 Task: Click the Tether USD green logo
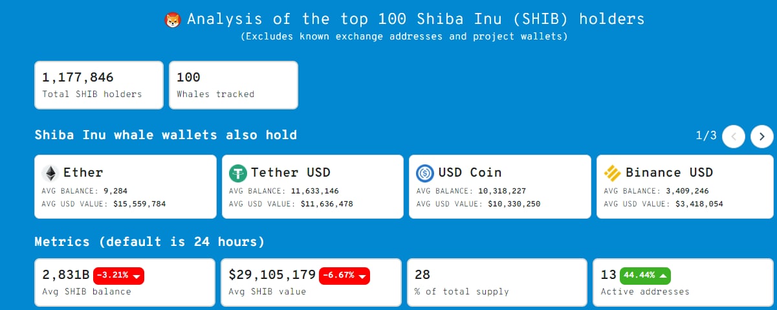[238, 173]
